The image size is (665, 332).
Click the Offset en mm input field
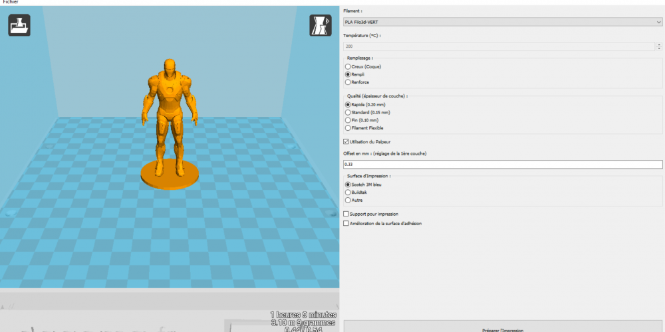503,164
